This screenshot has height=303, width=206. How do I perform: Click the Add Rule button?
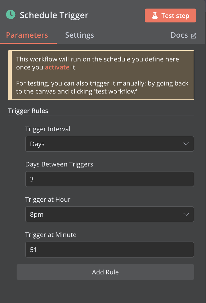point(105,272)
